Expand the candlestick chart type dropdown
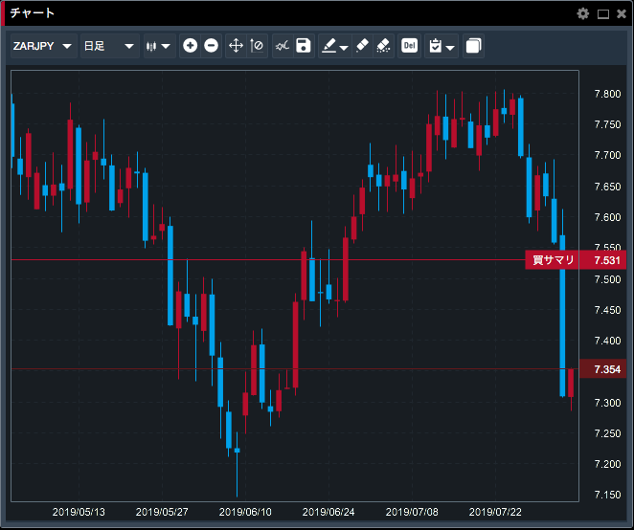634x530 pixels. pyautogui.click(x=158, y=46)
